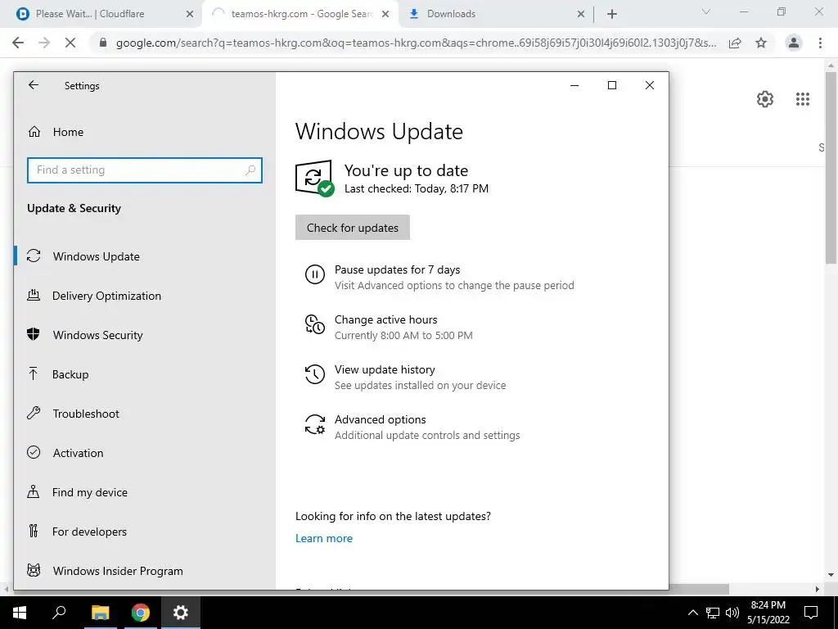838x629 pixels.
Task: Click the Chrome icon in the taskbar
Action: pos(140,613)
